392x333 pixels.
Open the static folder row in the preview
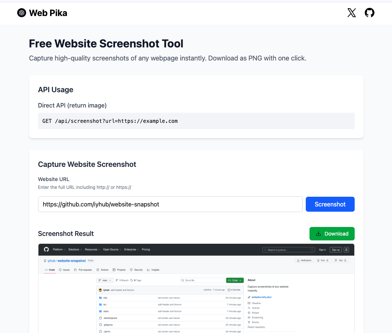coord(170,311)
